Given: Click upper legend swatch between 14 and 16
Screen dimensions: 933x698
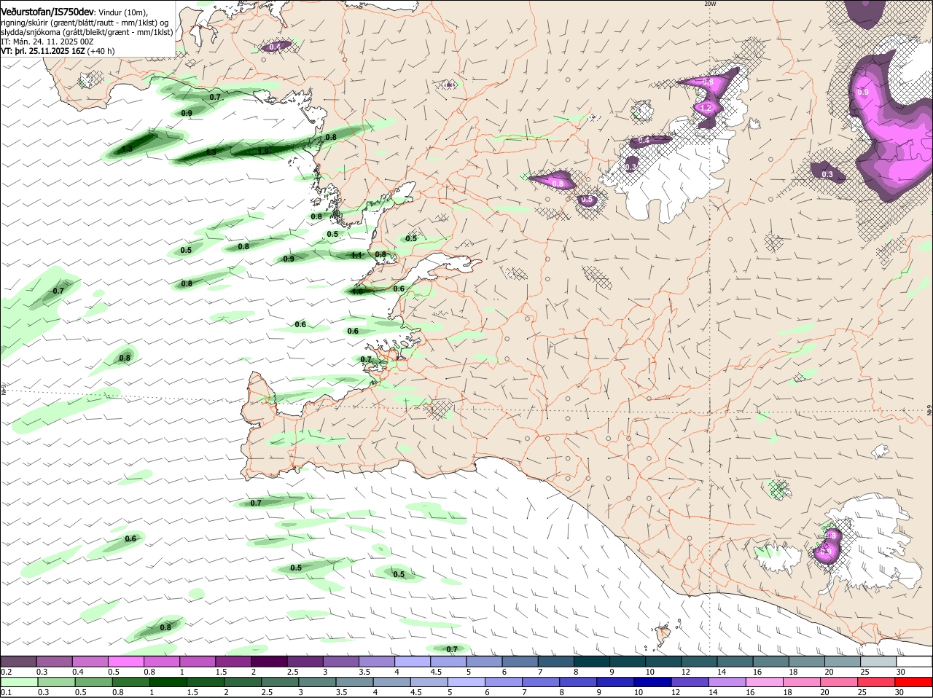Looking at the screenshot, I should point(735,661).
